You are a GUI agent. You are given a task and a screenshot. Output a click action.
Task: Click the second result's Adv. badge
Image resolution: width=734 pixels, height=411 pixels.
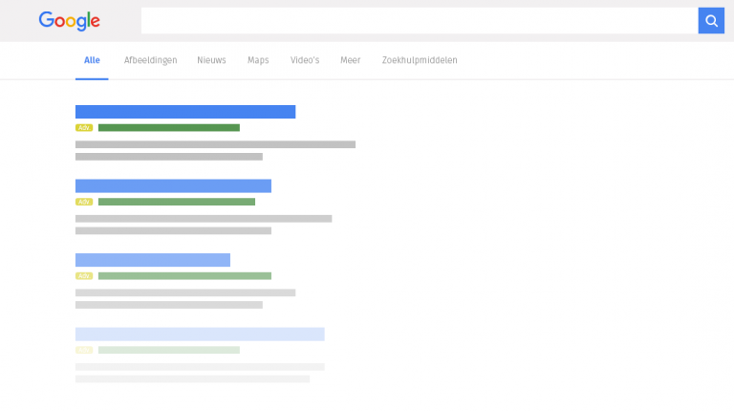coord(84,202)
